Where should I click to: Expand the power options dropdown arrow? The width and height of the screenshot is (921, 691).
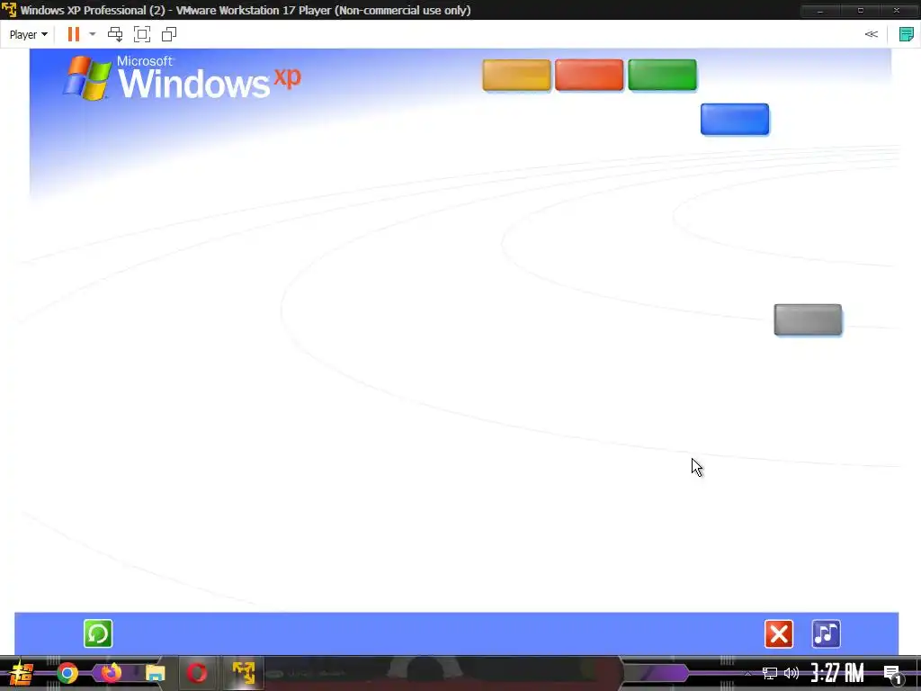coord(93,35)
